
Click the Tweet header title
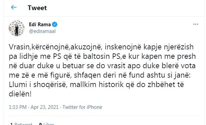pyautogui.click(x=37, y=8)
